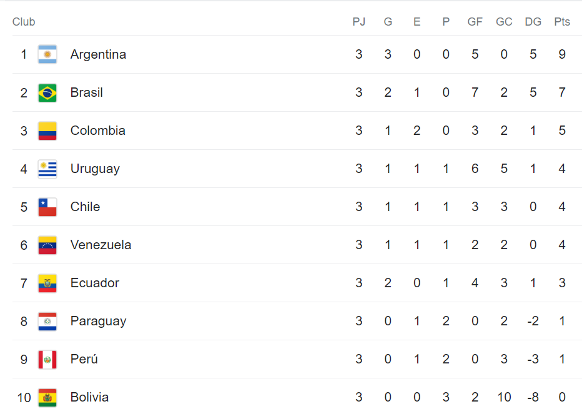Select the Uruguay team name
Viewport: 582px width, 419px height.
(95, 169)
